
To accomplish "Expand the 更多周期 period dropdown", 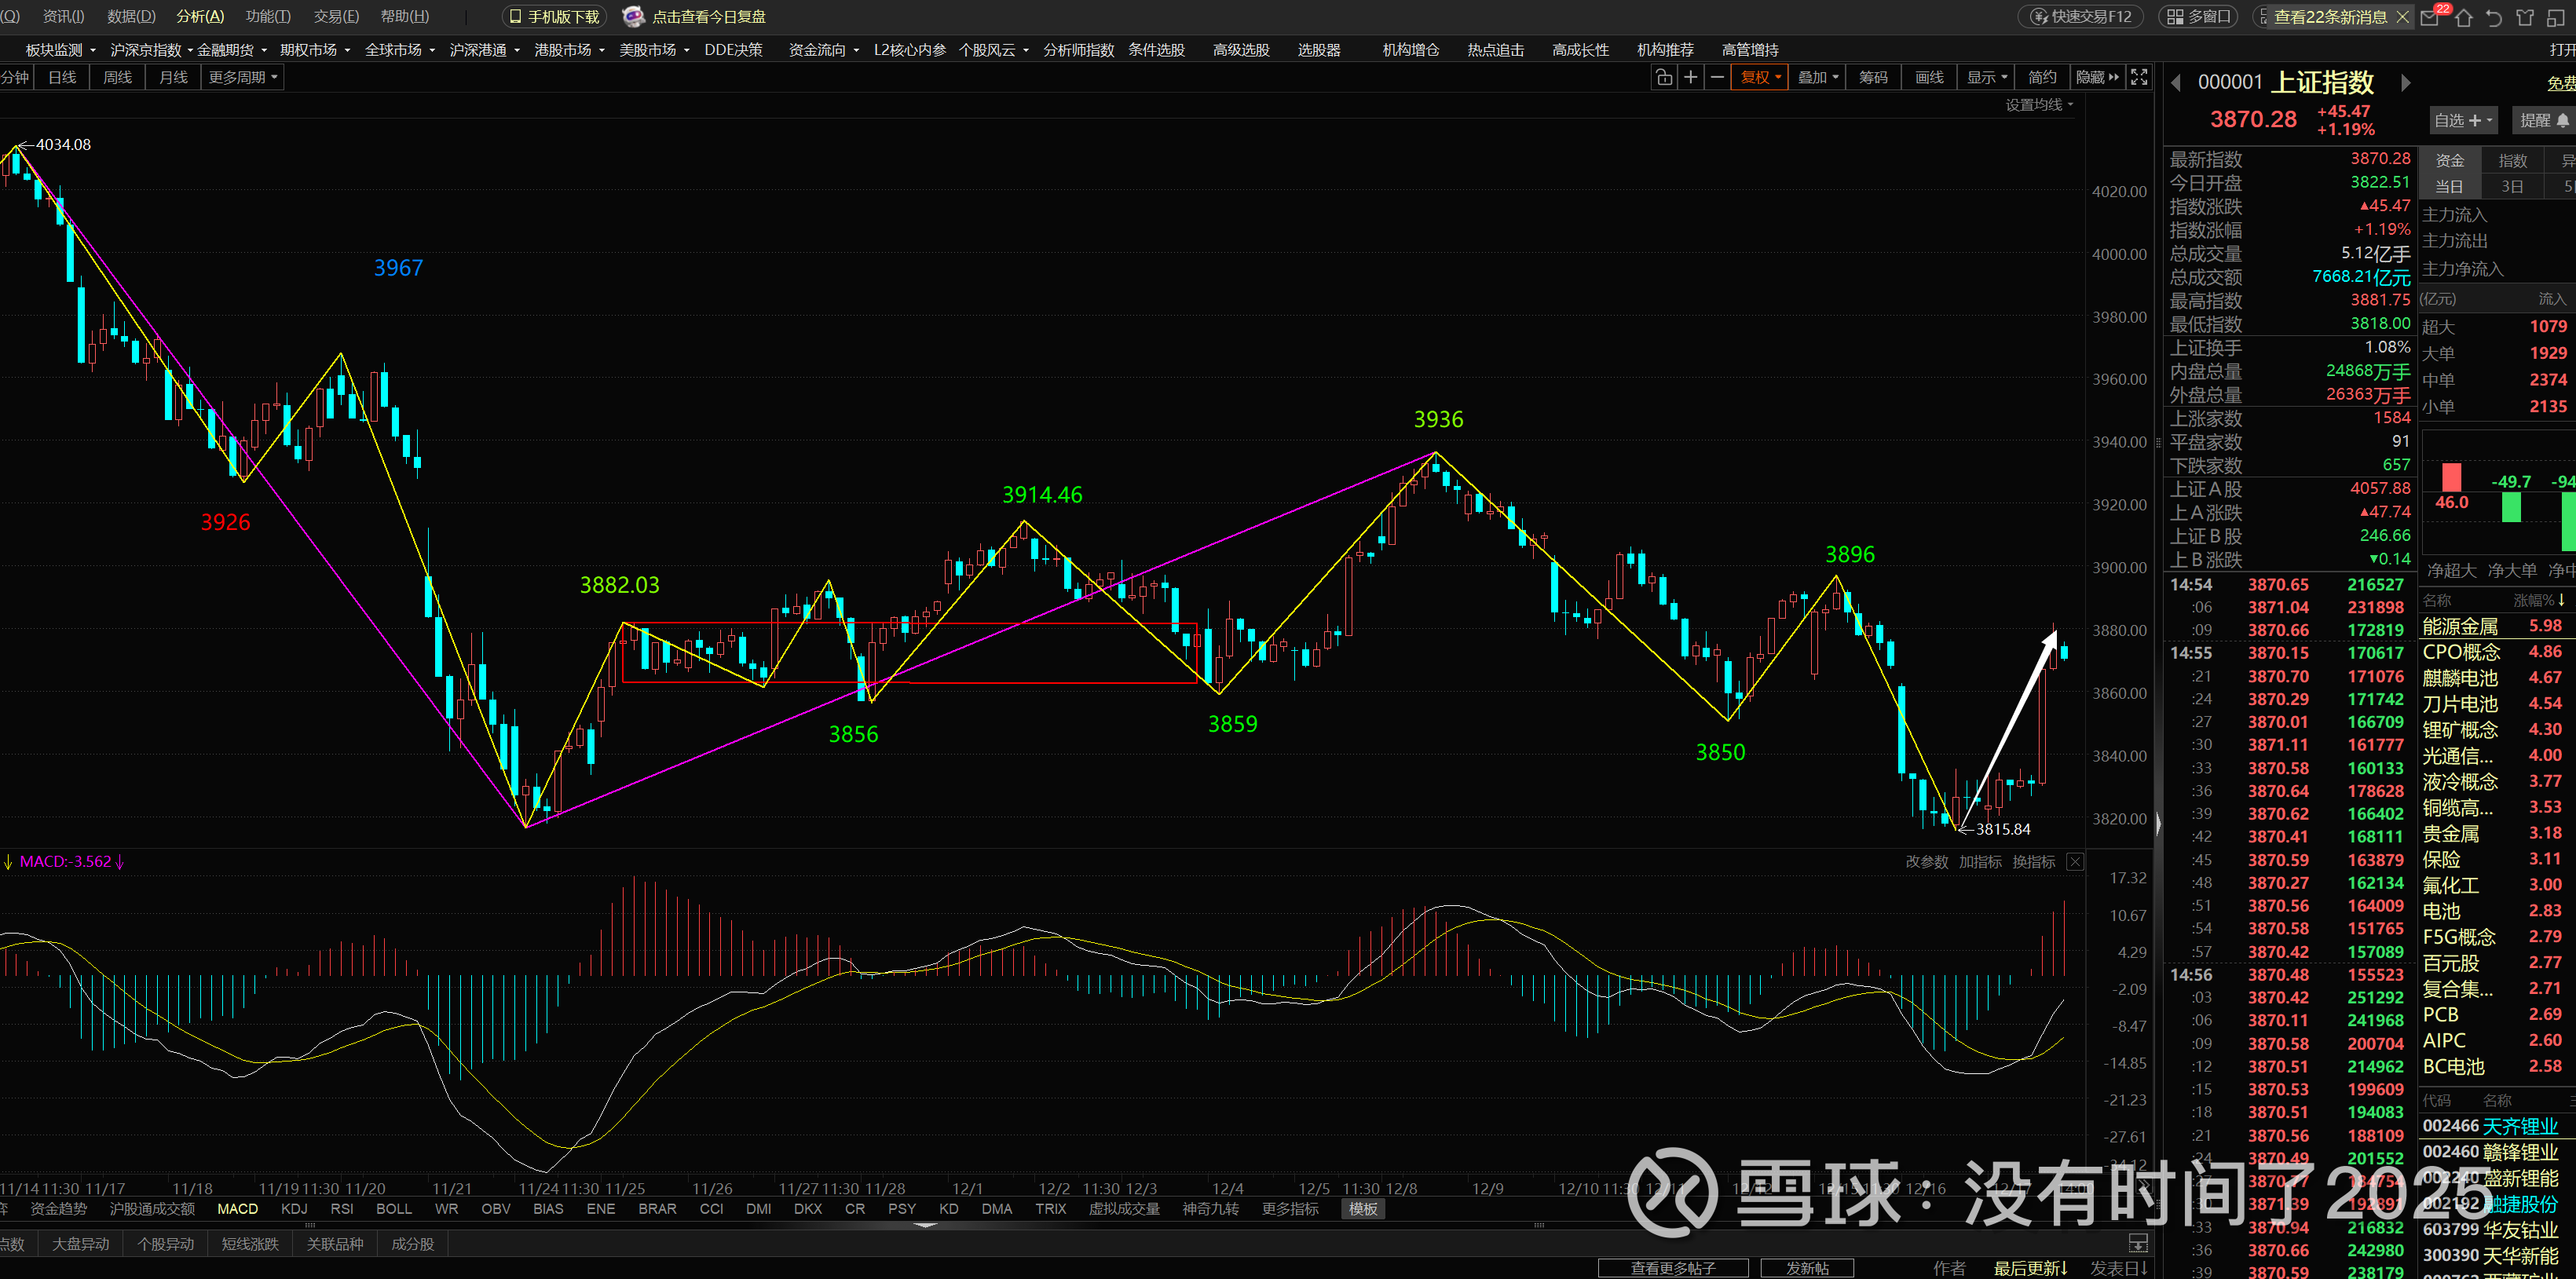I will pyautogui.click(x=243, y=77).
